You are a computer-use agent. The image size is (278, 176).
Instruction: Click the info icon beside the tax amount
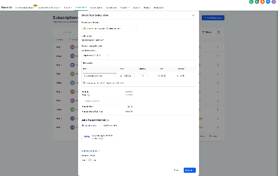pyautogui.click(x=165, y=76)
